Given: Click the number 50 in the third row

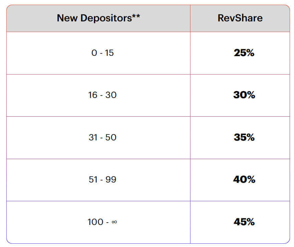Looking at the screenshot, I should pyautogui.click(x=111, y=137).
